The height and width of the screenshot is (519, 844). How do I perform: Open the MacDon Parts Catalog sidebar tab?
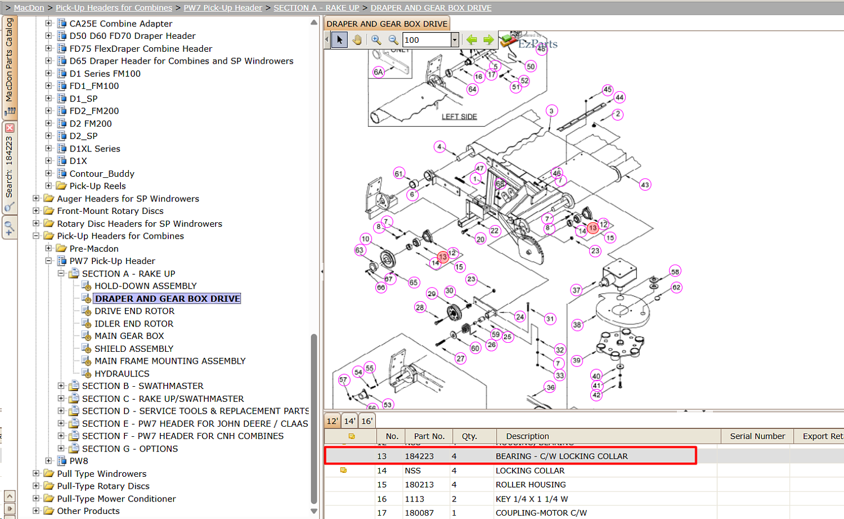pos(10,66)
